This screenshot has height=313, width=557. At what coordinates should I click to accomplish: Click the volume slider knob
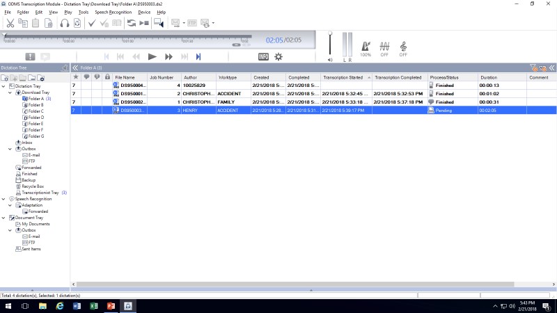coord(330,33)
